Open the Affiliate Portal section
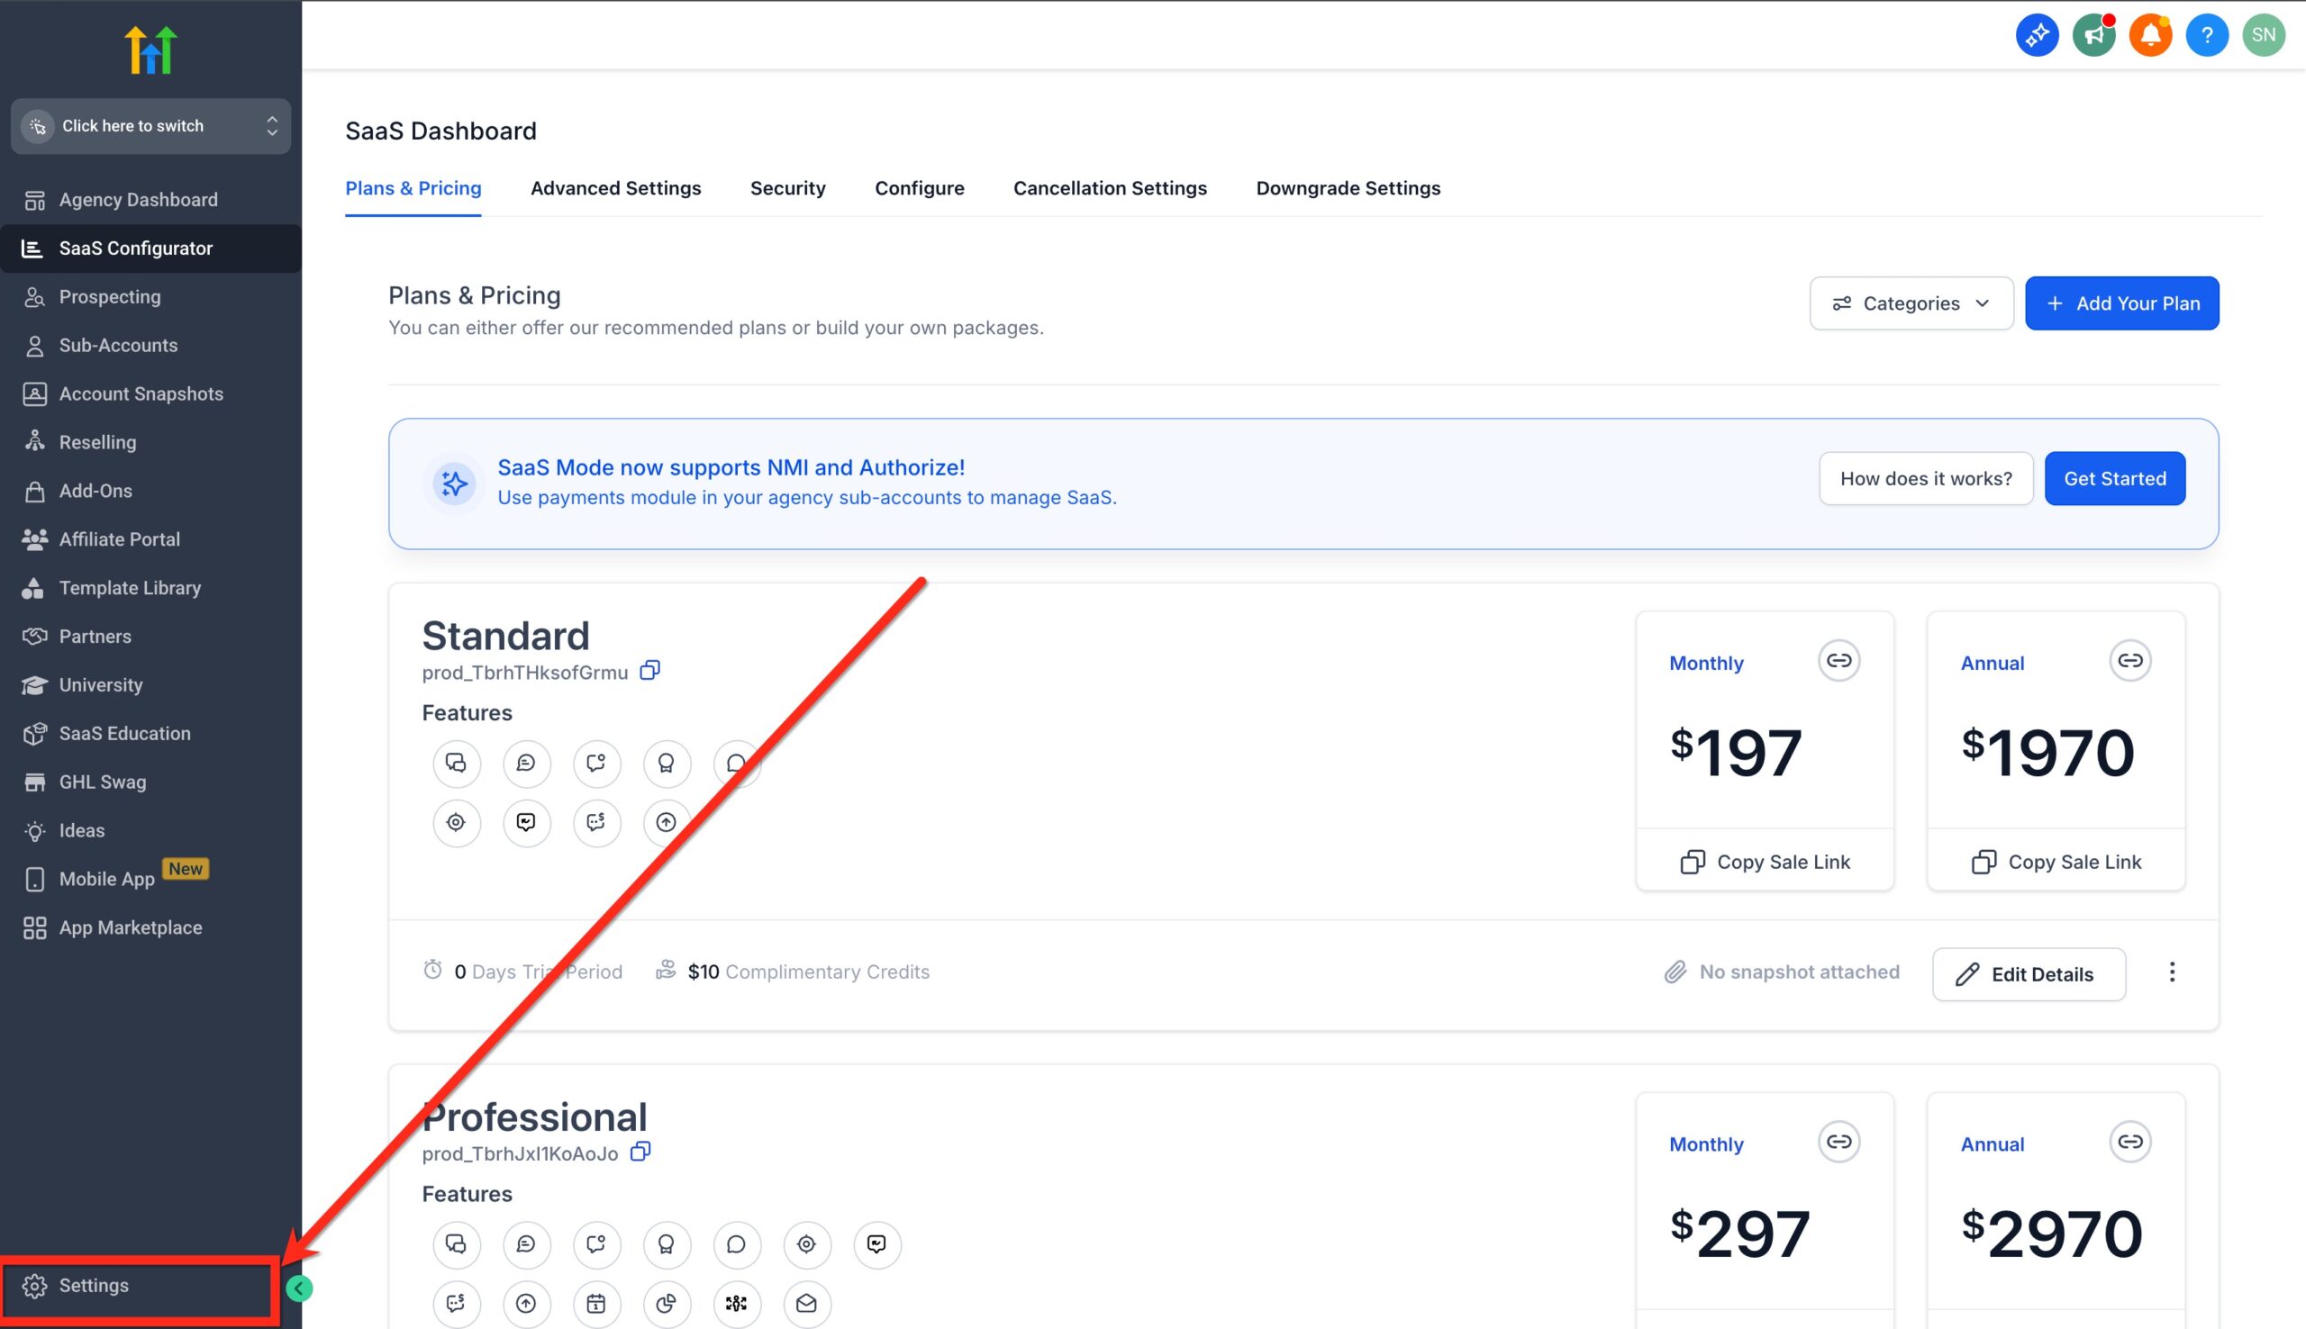Image resolution: width=2306 pixels, height=1329 pixels. coord(120,538)
